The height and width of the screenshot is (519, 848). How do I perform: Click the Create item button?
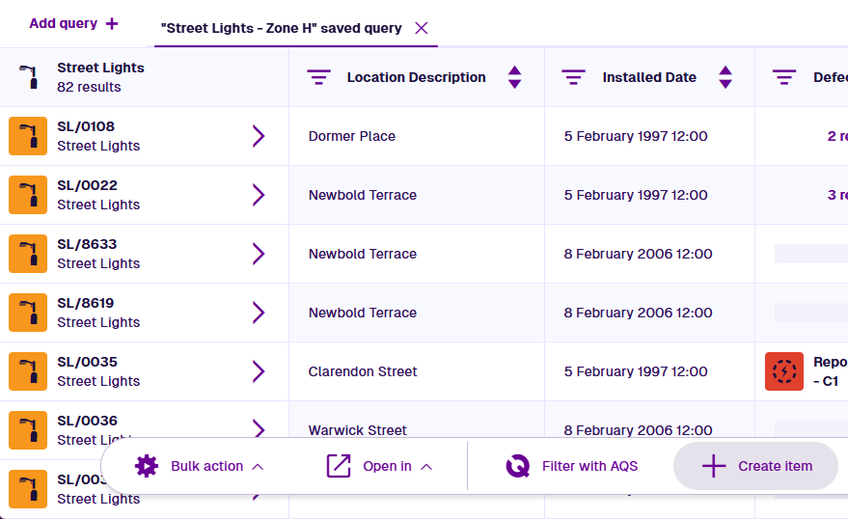coord(756,466)
